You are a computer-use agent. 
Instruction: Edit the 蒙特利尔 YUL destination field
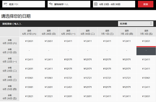click(69, 4)
